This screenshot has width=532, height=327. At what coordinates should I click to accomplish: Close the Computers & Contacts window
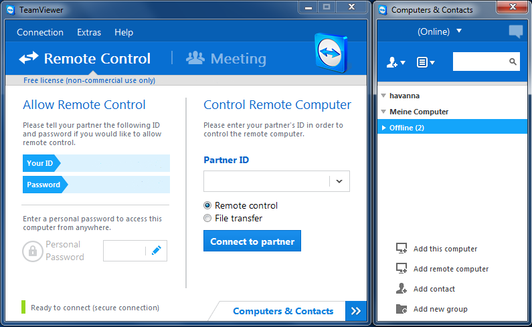point(513,7)
